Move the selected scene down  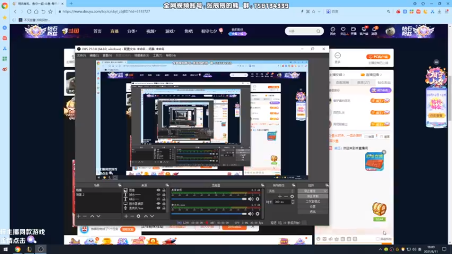pyautogui.click(x=98, y=216)
